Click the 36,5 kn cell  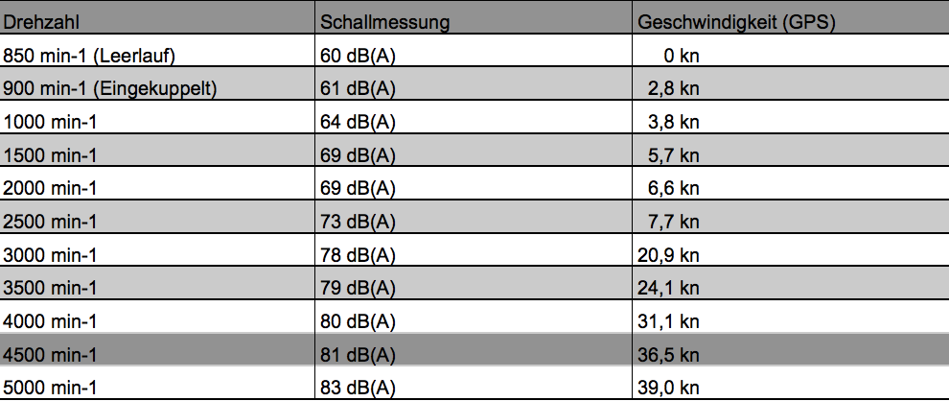[x=791, y=349]
